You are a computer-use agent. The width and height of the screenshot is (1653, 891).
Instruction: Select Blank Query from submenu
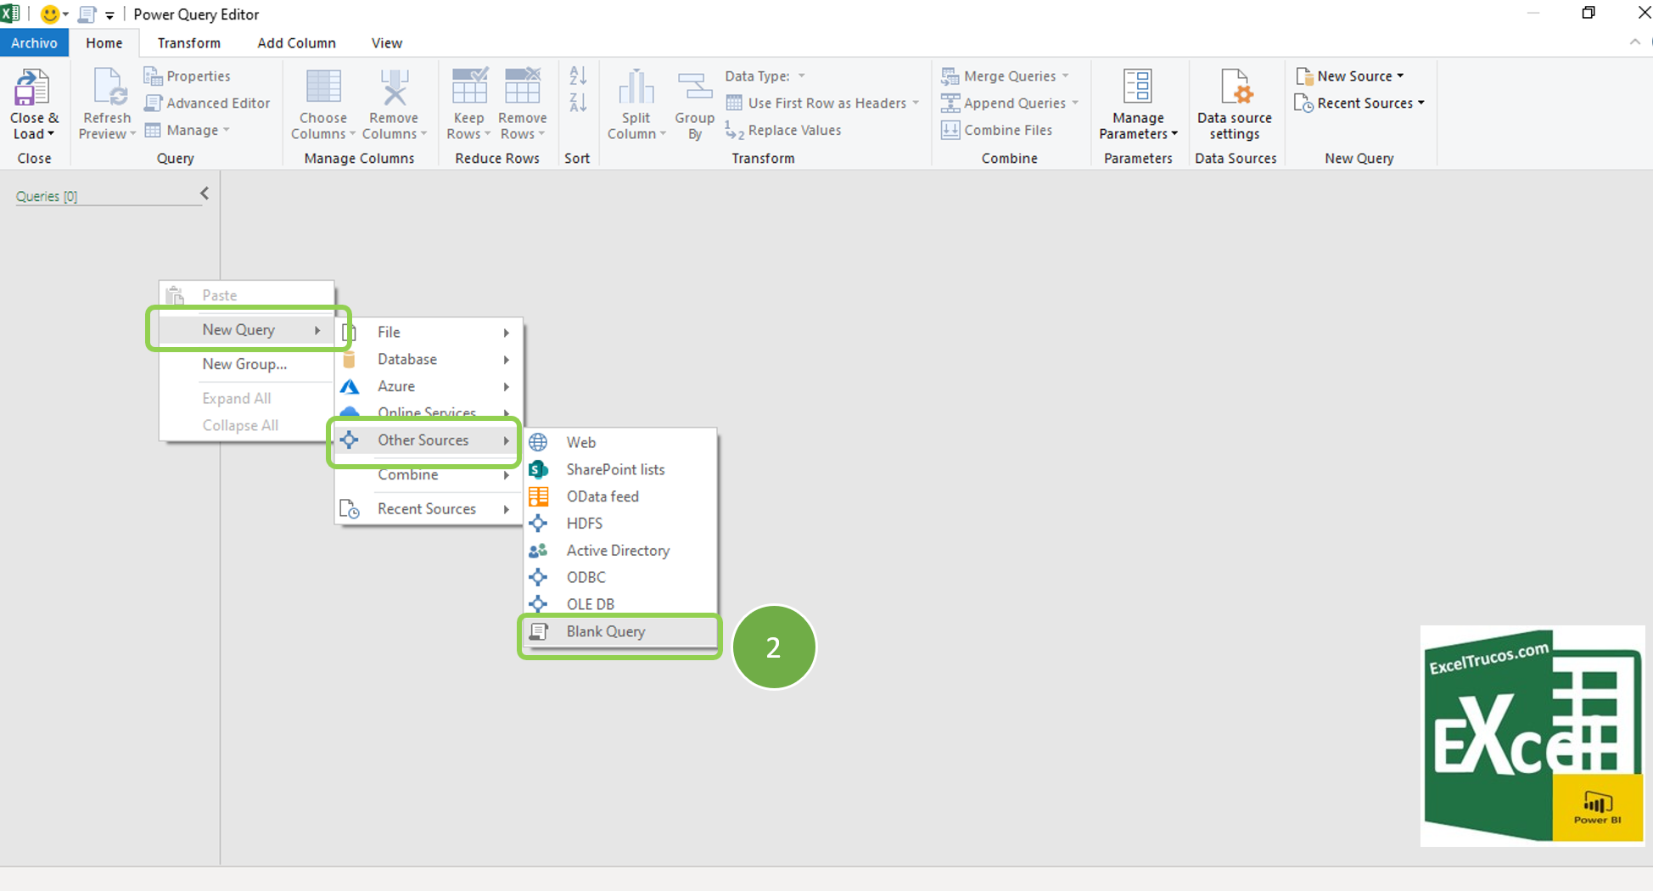click(605, 631)
